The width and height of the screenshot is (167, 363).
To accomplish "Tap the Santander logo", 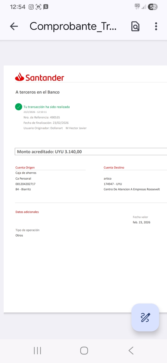I will pyautogui.click(x=40, y=77).
